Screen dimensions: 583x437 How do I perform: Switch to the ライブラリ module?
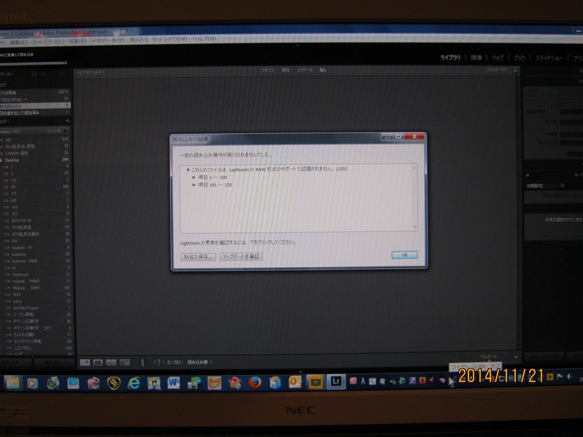(x=450, y=57)
